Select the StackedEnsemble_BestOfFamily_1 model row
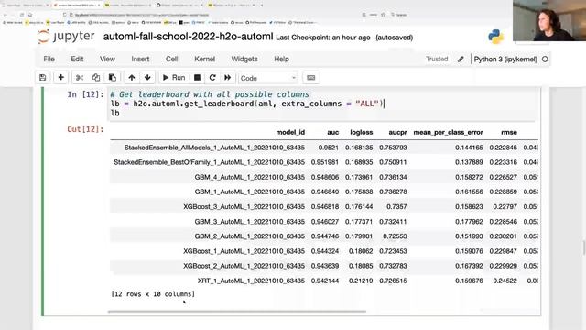This screenshot has height=330, width=586. (x=323, y=162)
